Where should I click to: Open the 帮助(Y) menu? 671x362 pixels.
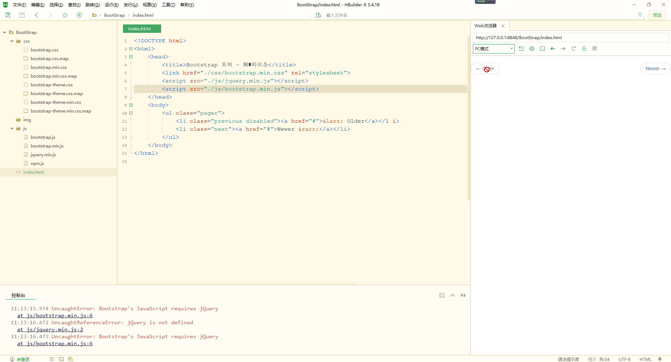[x=187, y=5]
